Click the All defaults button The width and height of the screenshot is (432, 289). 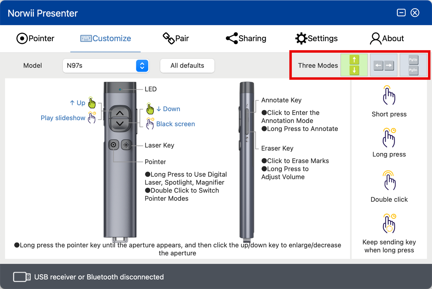[187, 66]
